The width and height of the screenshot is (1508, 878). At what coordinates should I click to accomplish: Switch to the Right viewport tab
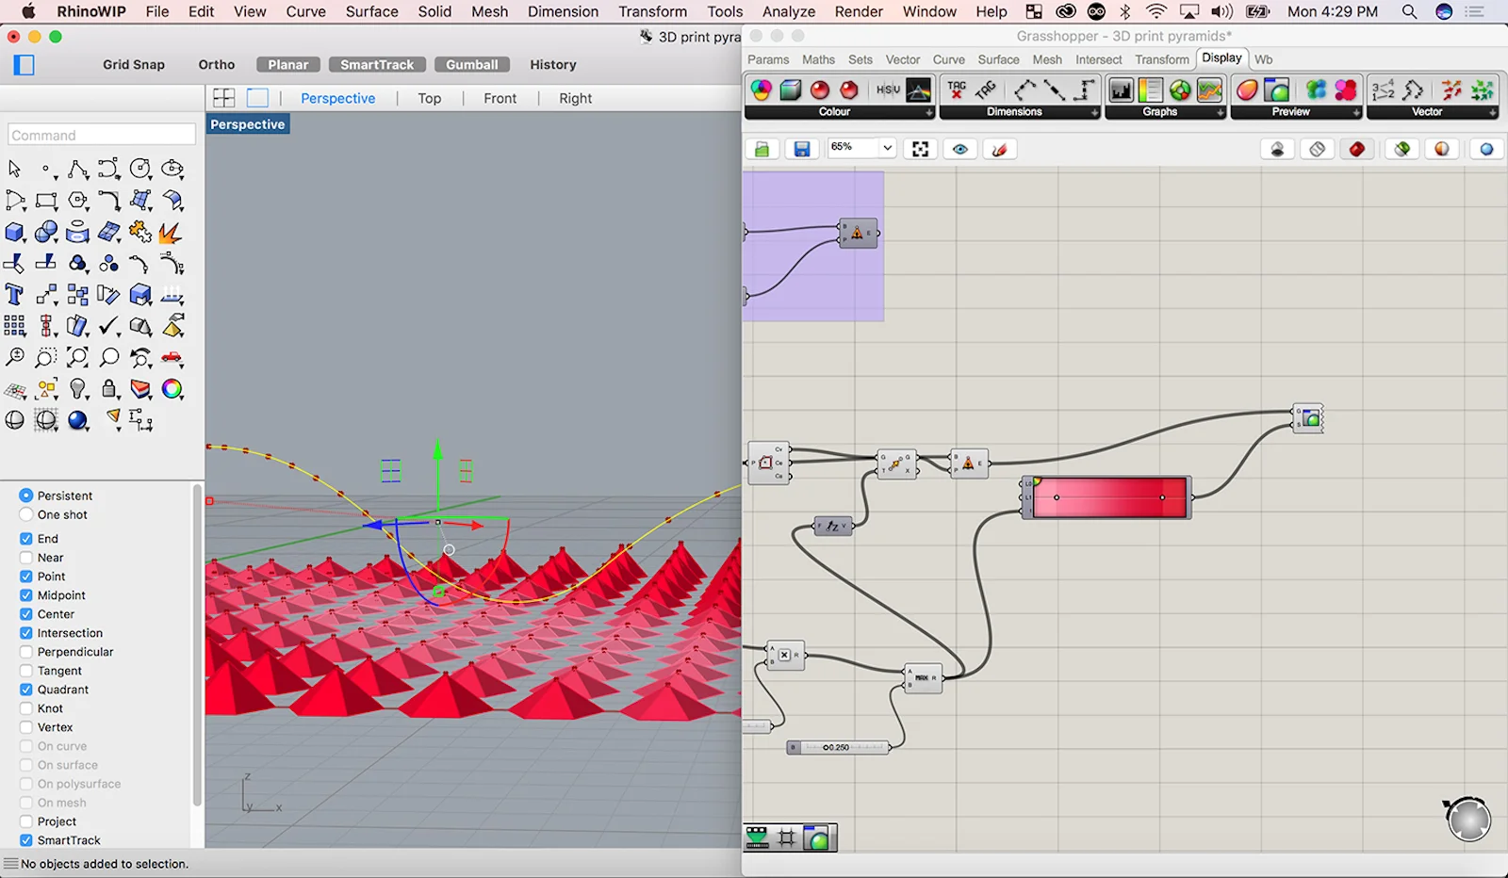tap(575, 98)
